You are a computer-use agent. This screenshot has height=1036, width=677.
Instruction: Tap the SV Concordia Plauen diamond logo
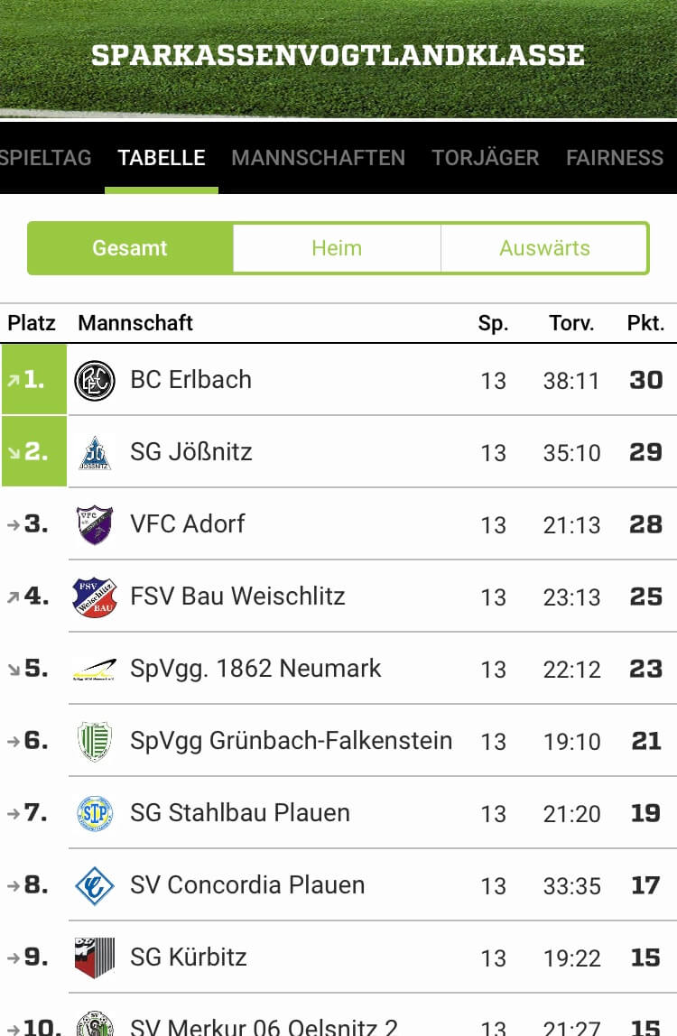click(x=95, y=885)
